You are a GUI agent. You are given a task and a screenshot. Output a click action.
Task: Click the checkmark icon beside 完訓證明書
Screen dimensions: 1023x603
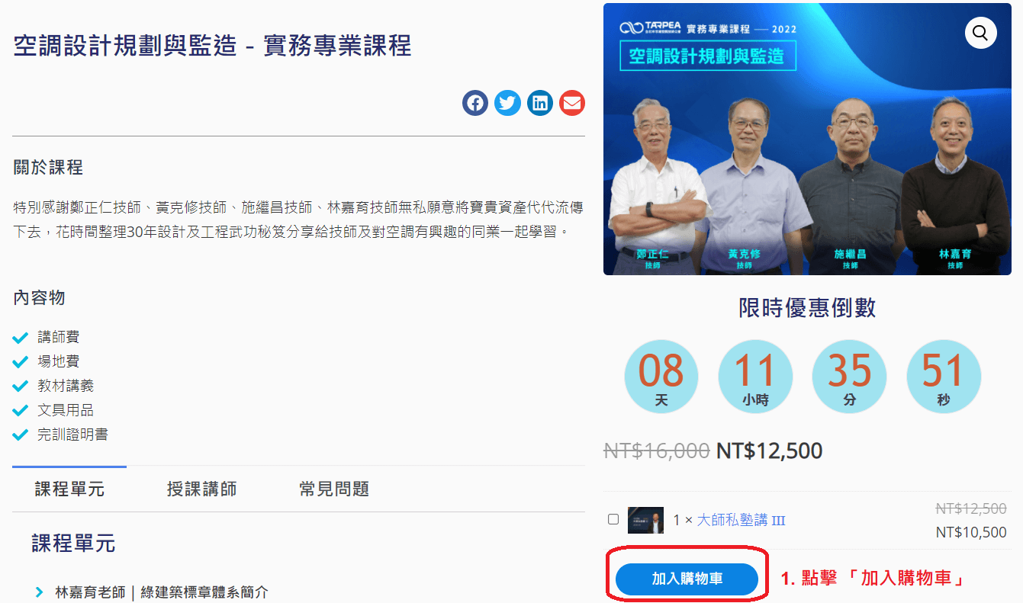coord(21,435)
